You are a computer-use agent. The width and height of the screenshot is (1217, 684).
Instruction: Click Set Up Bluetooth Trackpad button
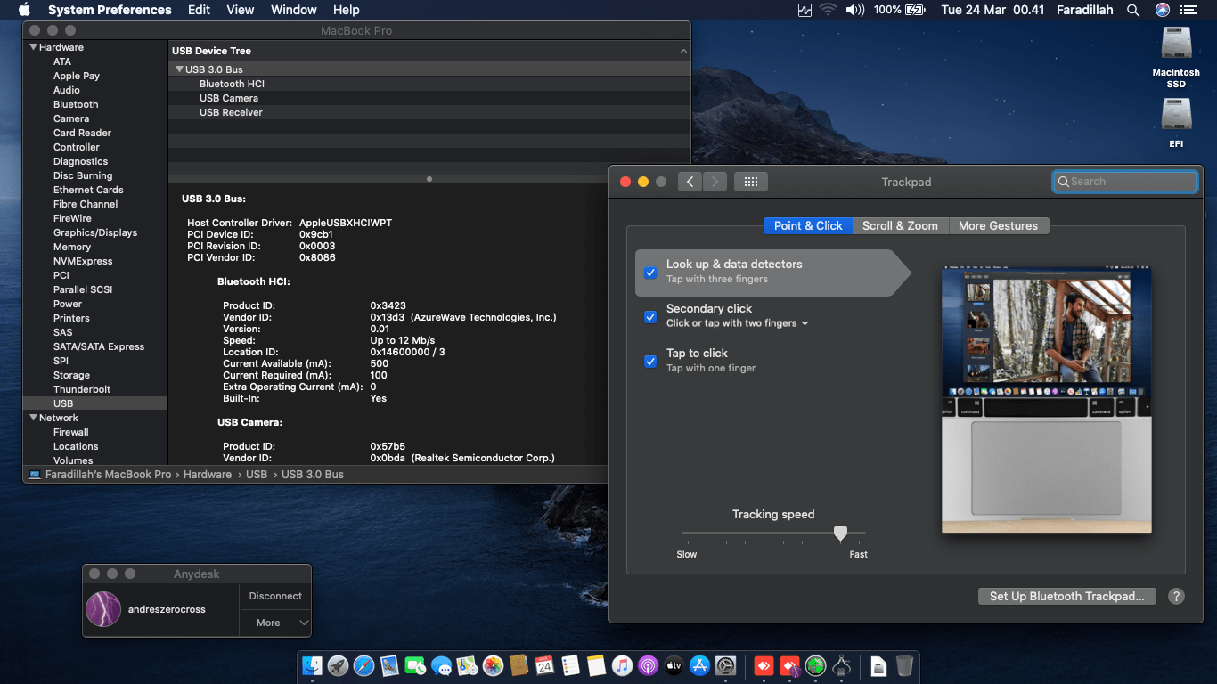pos(1066,597)
